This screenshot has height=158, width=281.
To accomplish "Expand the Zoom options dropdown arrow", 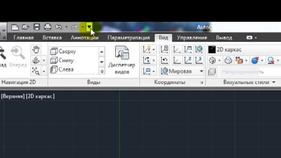I will pyautogui.click(x=44, y=71).
